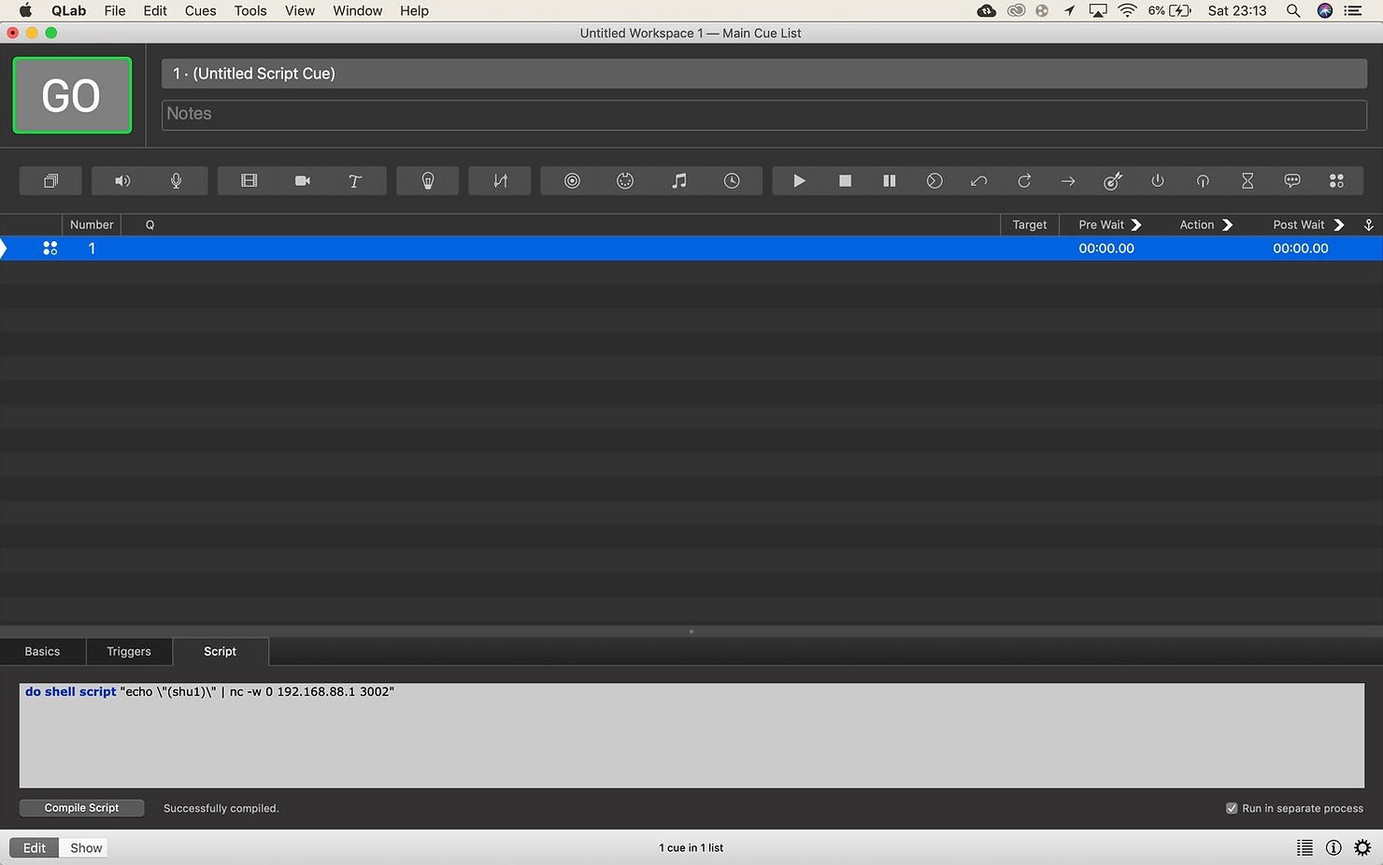Add a new Light cue
The image size is (1383, 865).
coord(427,181)
